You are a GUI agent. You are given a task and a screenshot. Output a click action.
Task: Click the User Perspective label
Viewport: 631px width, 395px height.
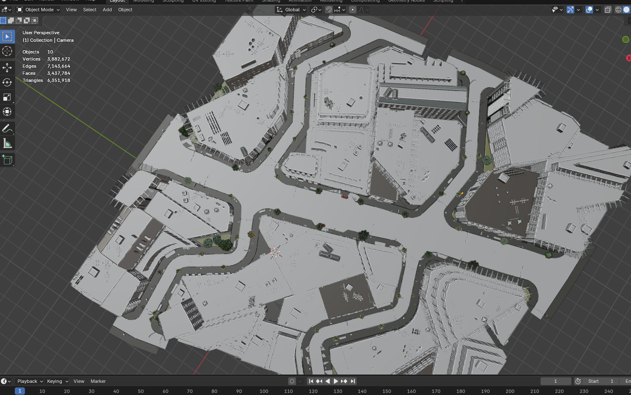(x=41, y=33)
